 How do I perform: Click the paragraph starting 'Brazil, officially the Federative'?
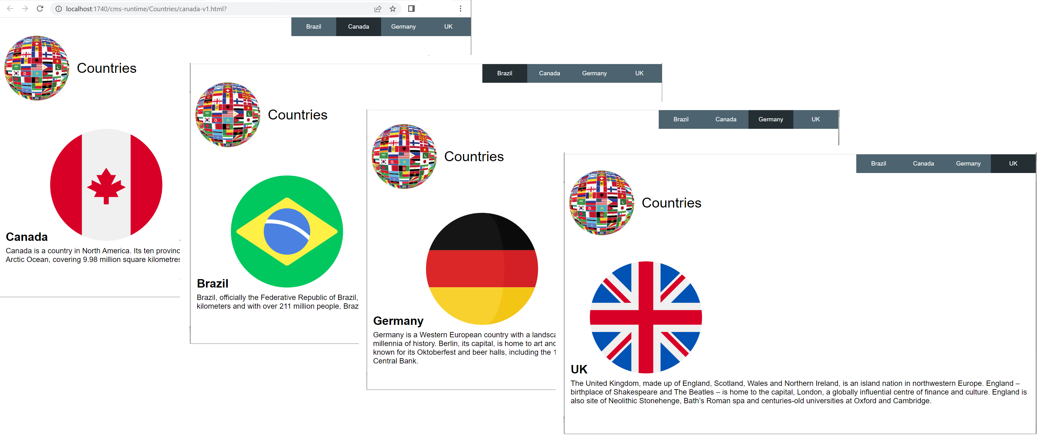point(277,302)
